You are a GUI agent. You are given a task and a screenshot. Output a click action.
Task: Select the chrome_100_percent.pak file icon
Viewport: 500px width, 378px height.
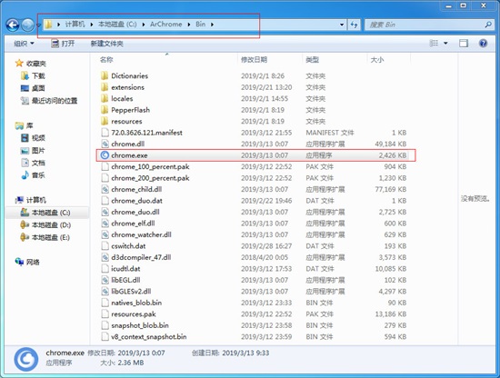click(105, 166)
